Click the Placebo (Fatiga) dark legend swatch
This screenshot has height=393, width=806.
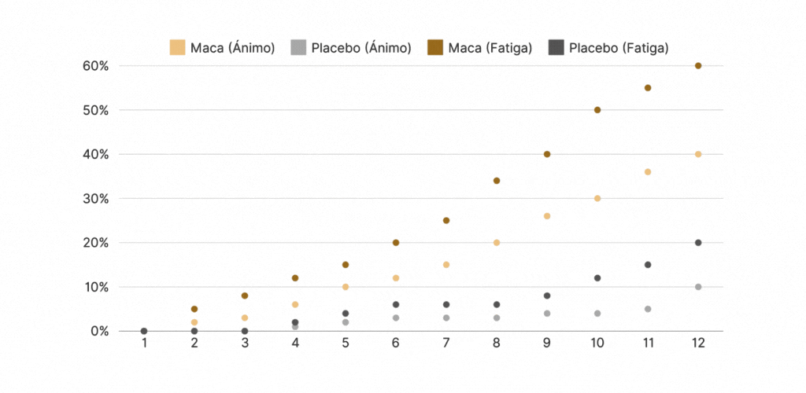556,48
